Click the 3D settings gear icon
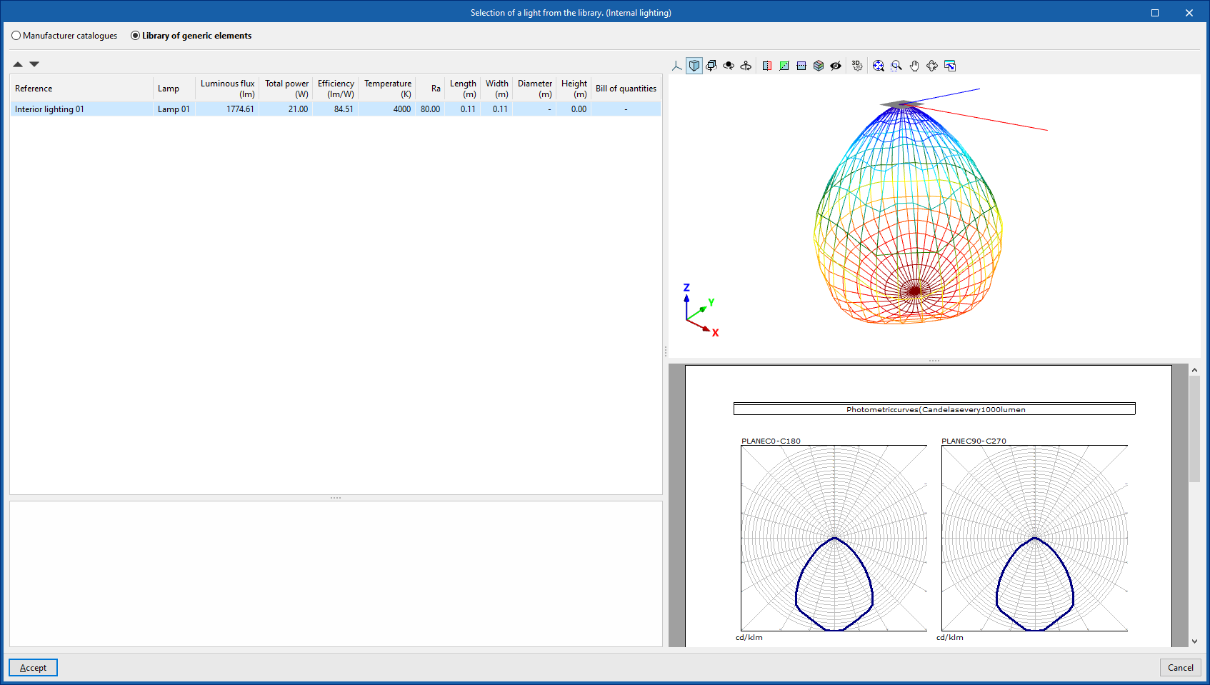The width and height of the screenshot is (1210, 685). tap(857, 66)
